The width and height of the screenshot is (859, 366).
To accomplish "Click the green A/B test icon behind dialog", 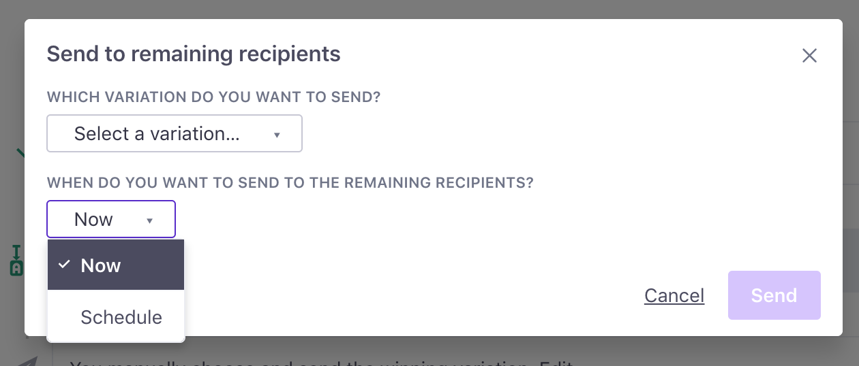I will [16, 261].
